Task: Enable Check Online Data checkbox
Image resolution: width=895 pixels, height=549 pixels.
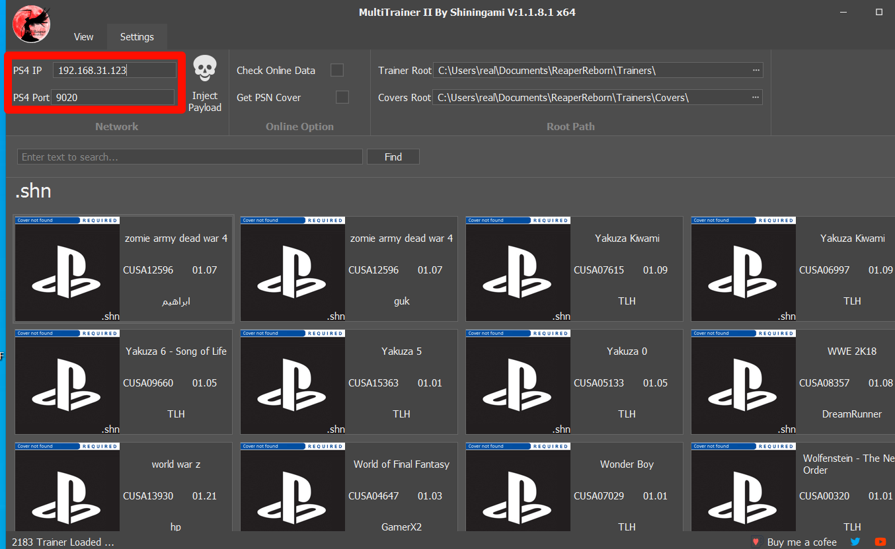Action: click(337, 70)
